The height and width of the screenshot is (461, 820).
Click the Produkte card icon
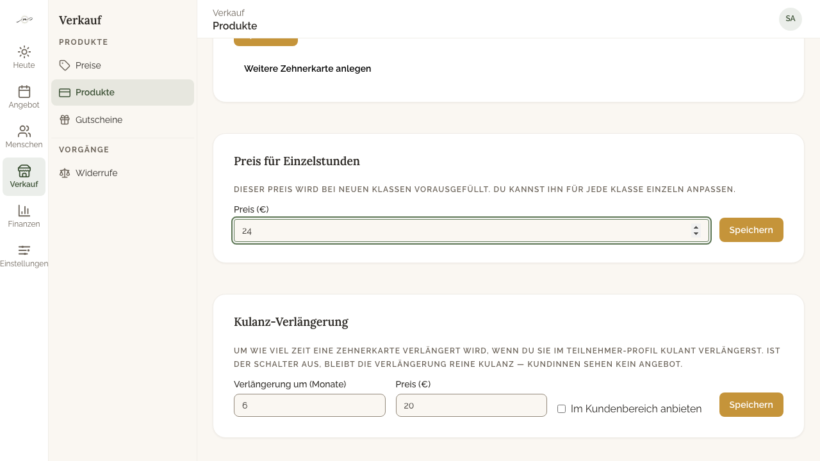click(x=65, y=93)
